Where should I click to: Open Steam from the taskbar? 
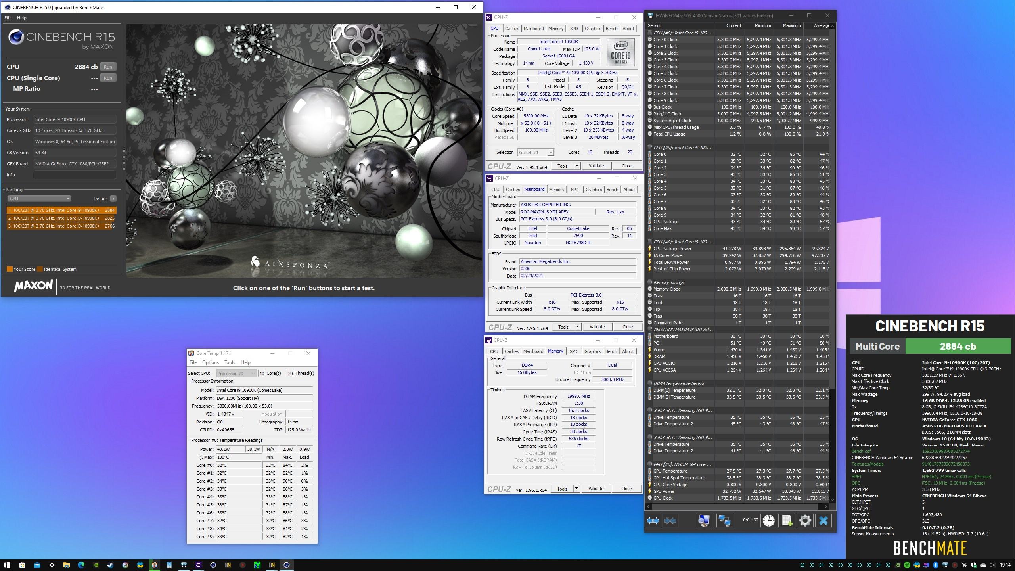click(x=110, y=565)
